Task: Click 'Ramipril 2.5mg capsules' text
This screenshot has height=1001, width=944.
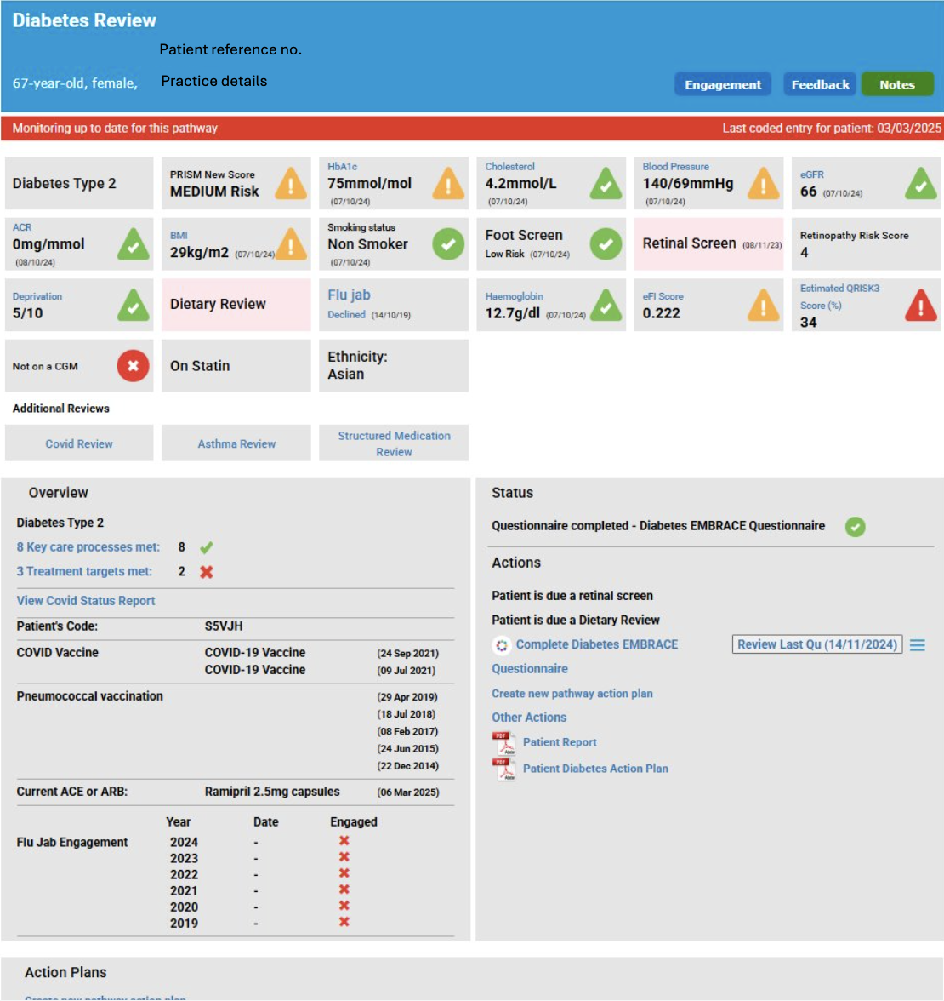Action: [x=272, y=792]
